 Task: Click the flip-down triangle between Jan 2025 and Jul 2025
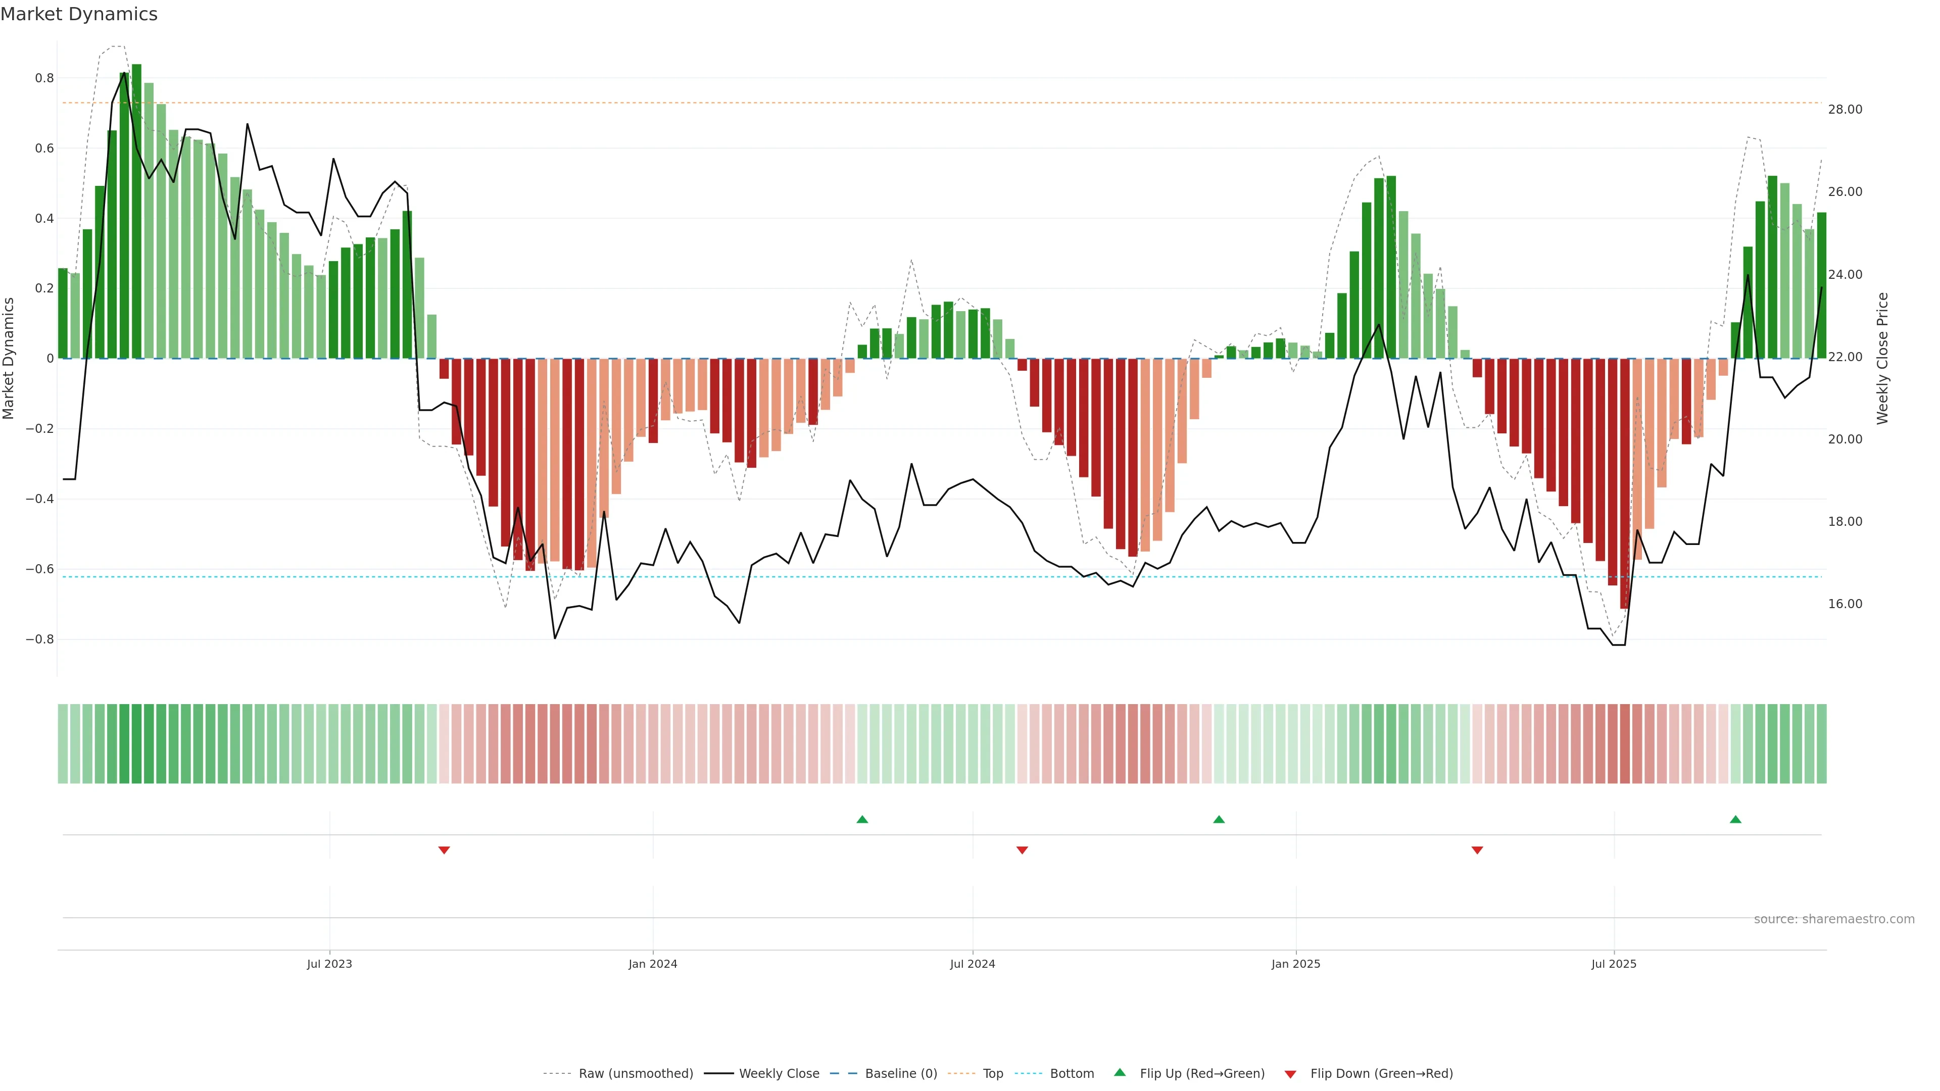(1477, 850)
